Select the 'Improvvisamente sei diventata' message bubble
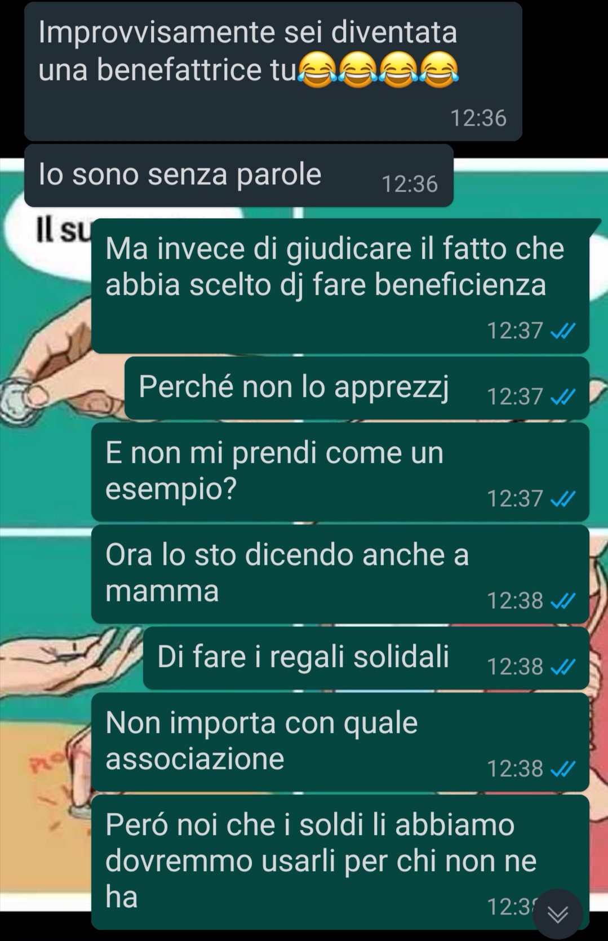The image size is (608, 941). pyautogui.click(x=273, y=72)
